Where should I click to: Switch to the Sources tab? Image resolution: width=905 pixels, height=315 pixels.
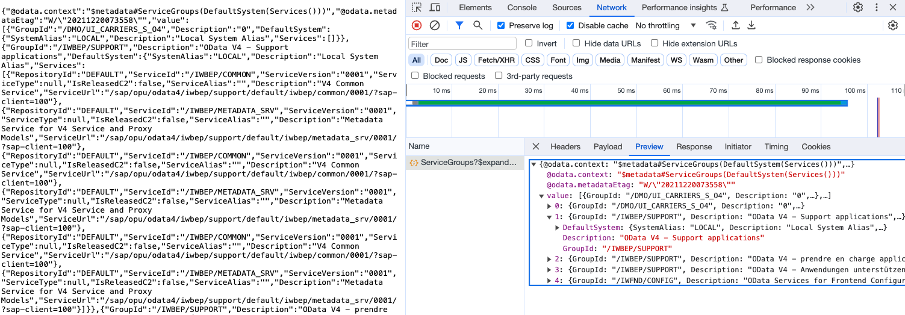[567, 7]
